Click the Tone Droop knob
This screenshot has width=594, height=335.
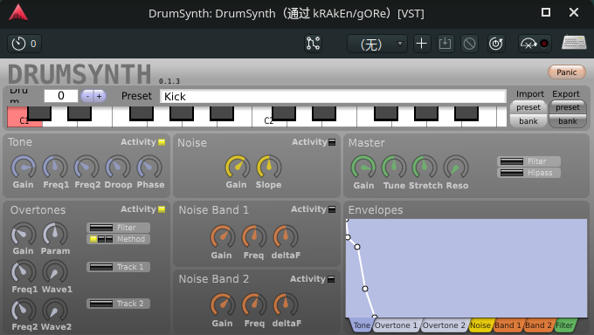click(118, 167)
